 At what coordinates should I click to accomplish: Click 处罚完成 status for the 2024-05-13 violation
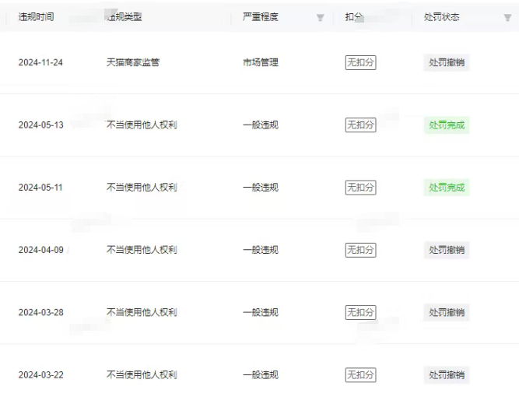447,125
